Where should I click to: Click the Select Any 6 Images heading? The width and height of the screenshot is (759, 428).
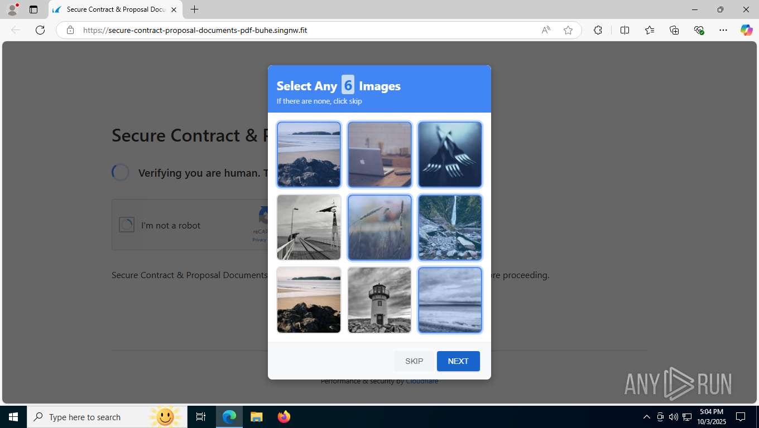[x=339, y=85]
